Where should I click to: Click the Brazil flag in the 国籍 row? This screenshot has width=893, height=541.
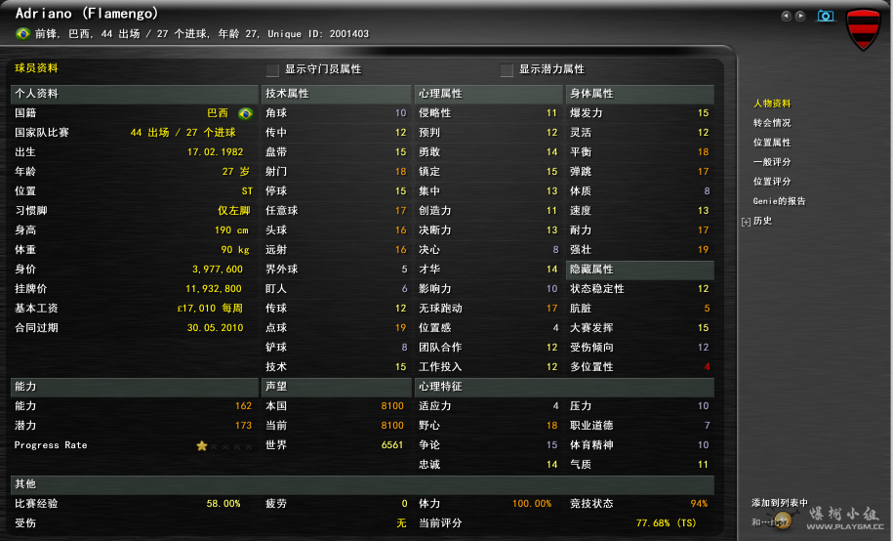point(245,113)
